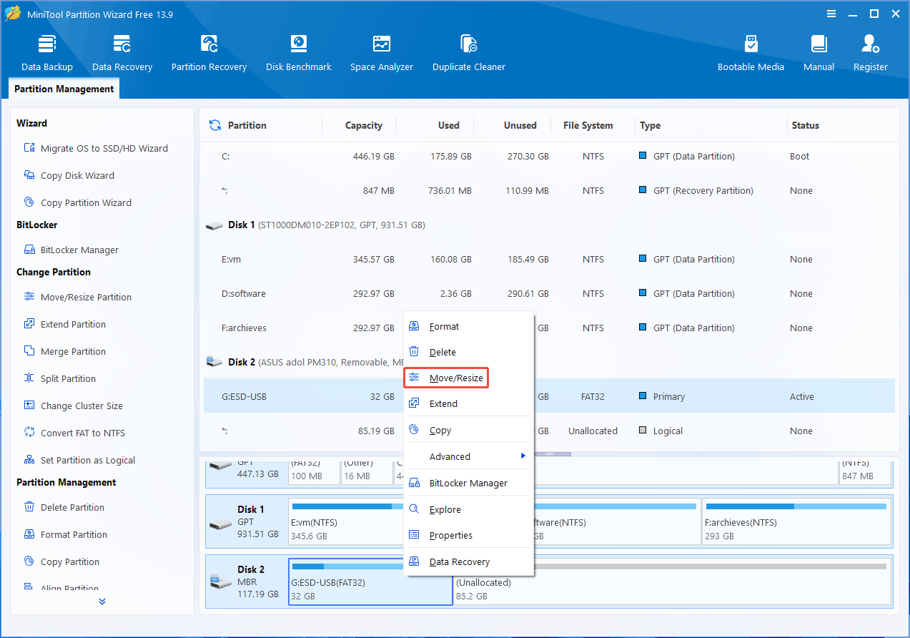The height and width of the screenshot is (638, 910).
Task: Open Space Analyzer
Action: pyautogui.click(x=382, y=53)
